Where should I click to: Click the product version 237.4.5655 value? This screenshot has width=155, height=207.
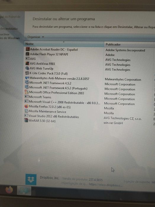[x=96, y=180]
